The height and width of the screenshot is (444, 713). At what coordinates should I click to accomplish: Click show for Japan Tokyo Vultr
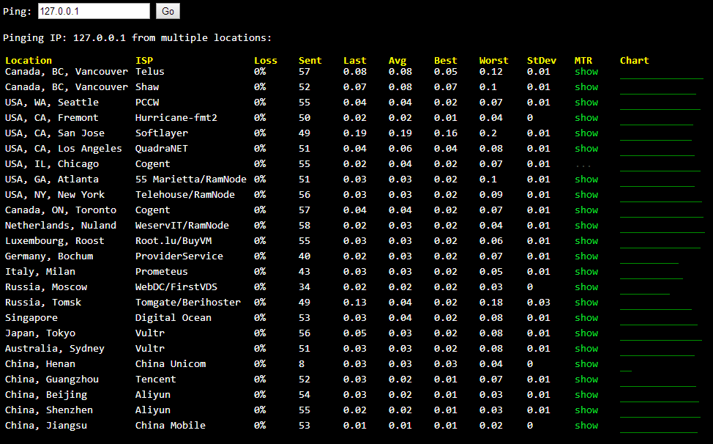pyautogui.click(x=586, y=333)
